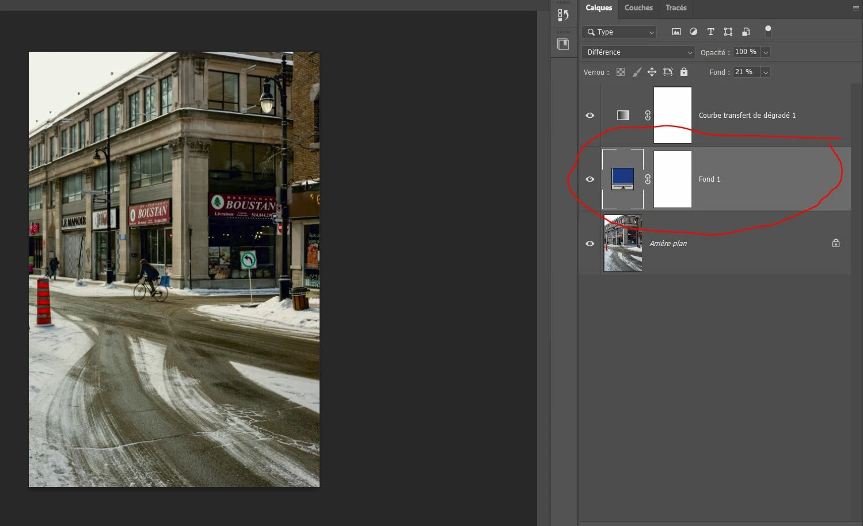Viewport: 863px width, 526px height.
Task: Open the Type layer filter dropdown
Action: tap(619, 32)
